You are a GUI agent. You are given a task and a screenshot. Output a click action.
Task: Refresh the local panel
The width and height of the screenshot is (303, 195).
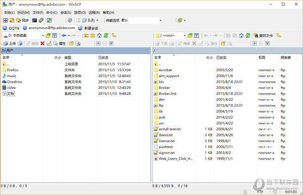[x=106, y=35]
